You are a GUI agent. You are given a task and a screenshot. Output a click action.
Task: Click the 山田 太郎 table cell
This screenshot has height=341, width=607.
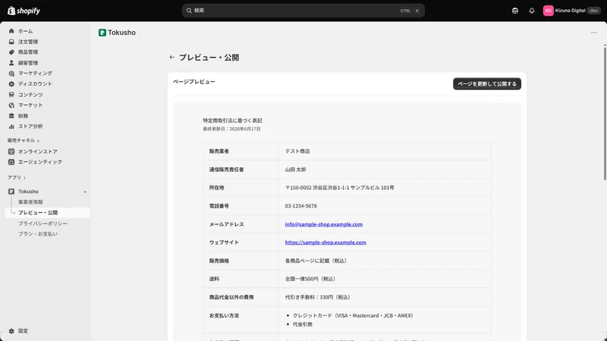click(385, 169)
